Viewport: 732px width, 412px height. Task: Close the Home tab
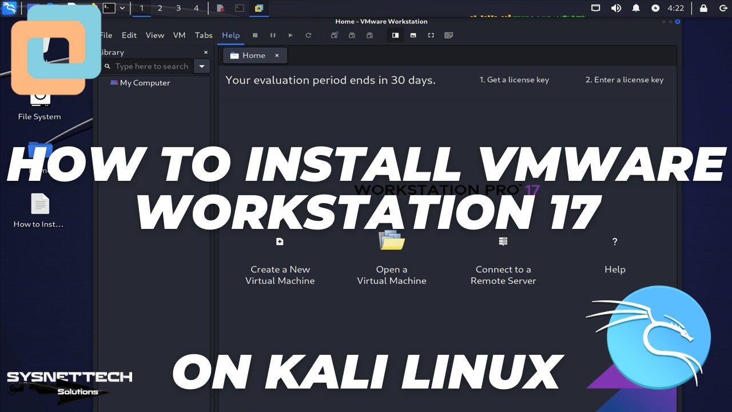[x=277, y=56]
